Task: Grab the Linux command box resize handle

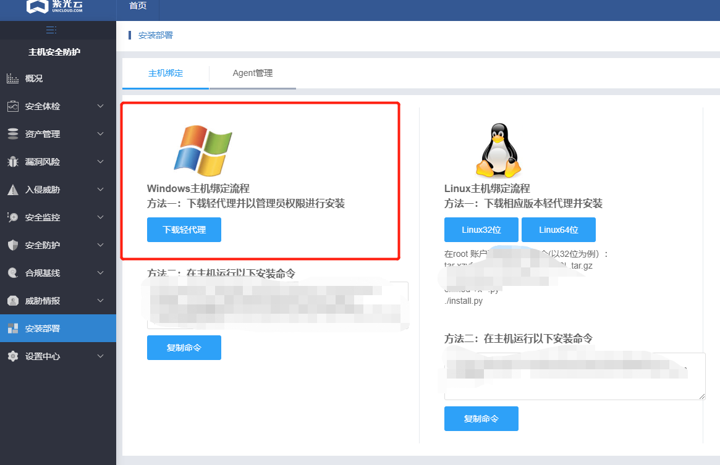Action: click(701, 396)
